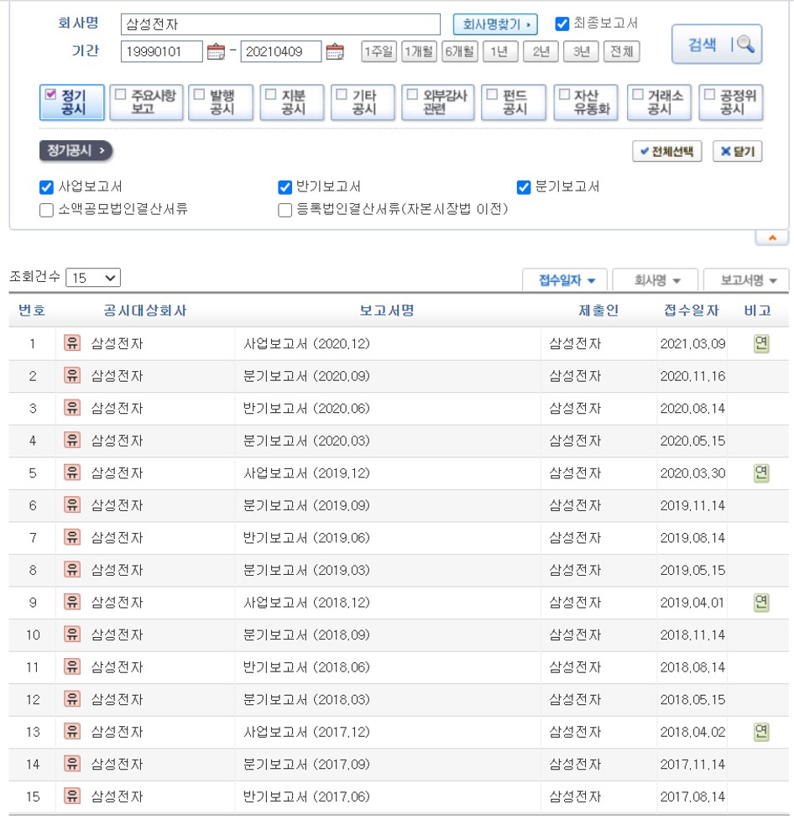Image resolution: width=794 pixels, height=820 pixels.
Task: Open report 사업보고서 (2020.12)
Action: click(x=306, y=343)
